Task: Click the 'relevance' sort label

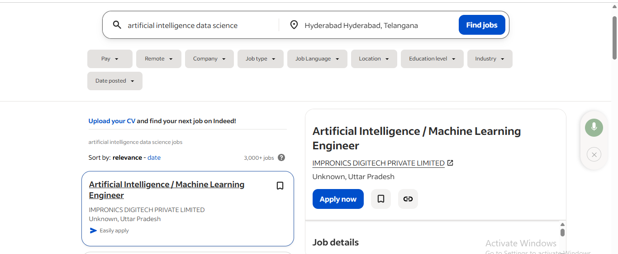Action: tap(127, 157)
